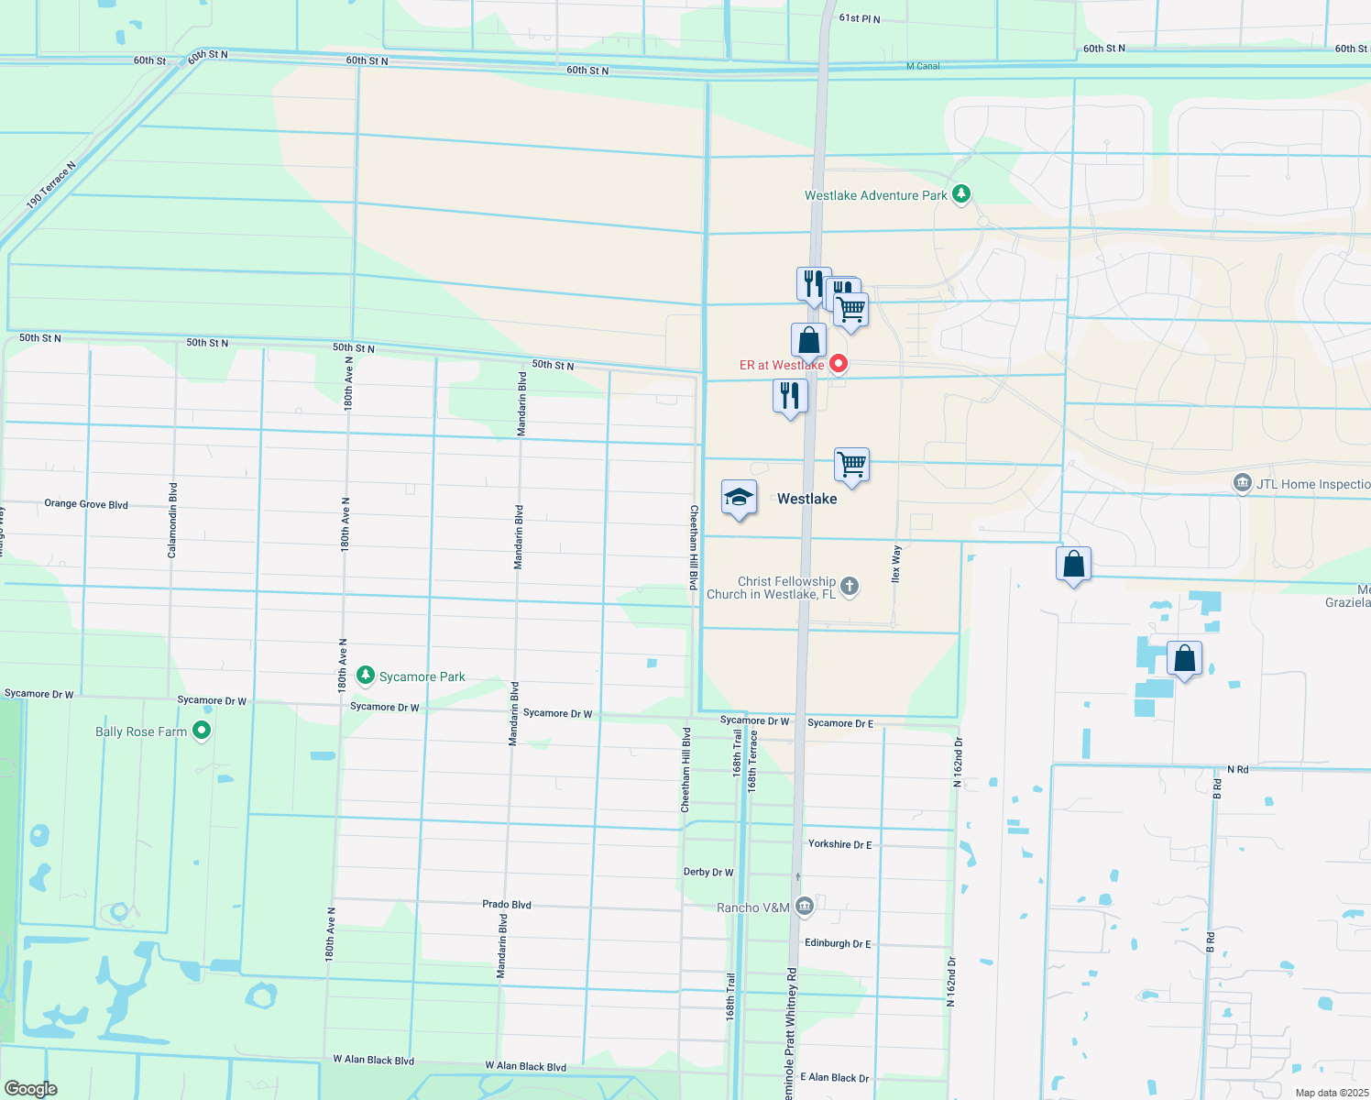Click the Bally Rose Farm green pin icon
Viewport: 1371px width, 1100px height.
tap(202, 731)
